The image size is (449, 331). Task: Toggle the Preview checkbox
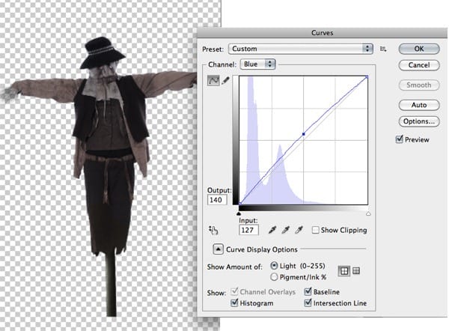coord(399,139)
